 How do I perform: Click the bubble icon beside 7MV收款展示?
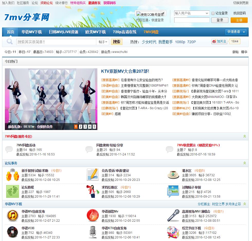[x=170, y=149]
